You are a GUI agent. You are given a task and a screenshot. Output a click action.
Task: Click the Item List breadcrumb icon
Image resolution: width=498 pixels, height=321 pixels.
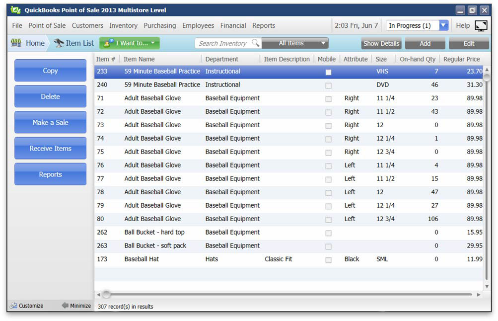point(59,43)
